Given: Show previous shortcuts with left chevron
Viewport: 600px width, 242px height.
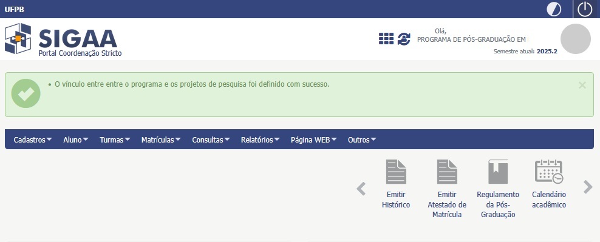Looking at the screenshot, I should click(361, 189).
